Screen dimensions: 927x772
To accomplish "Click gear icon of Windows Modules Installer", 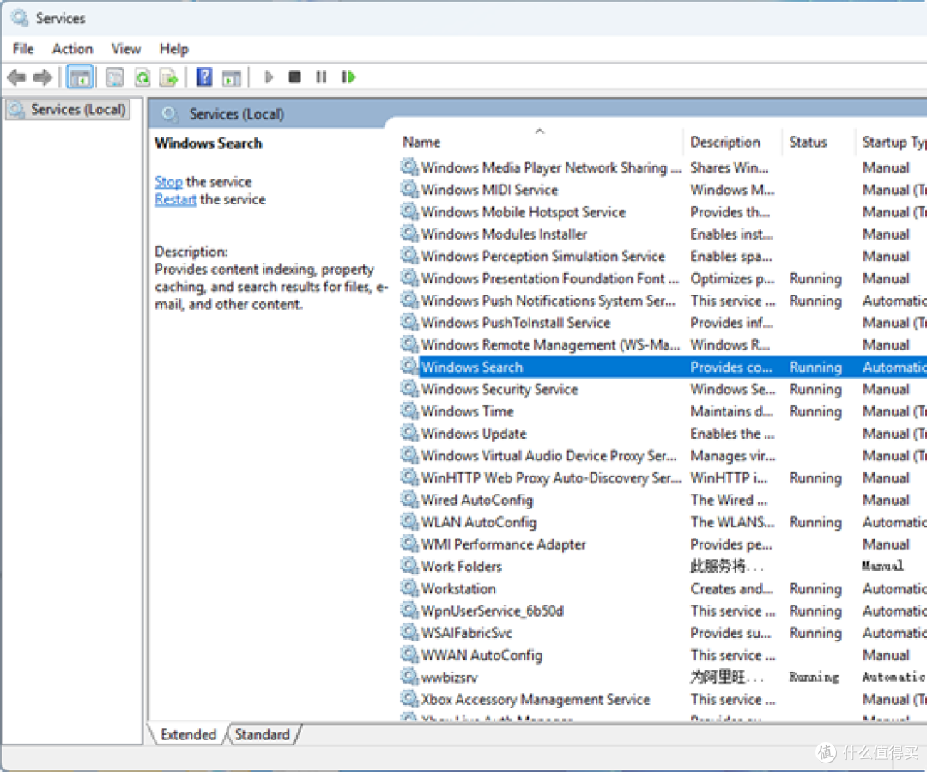I will (x=409, y=234).
